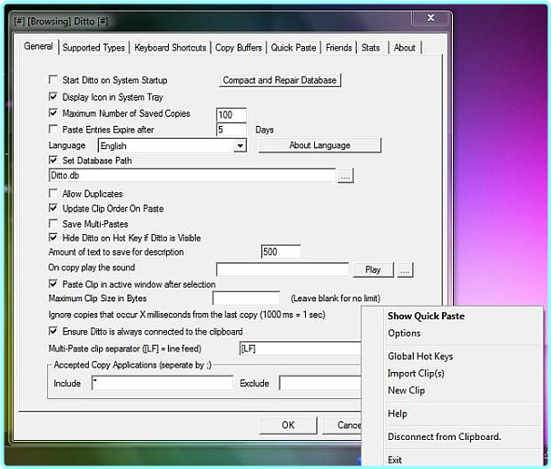Image resolution: width=551 pixels, height=469 pixels.
Task: Open the Copy Buffers tab
Action: [x=239, y=47]
